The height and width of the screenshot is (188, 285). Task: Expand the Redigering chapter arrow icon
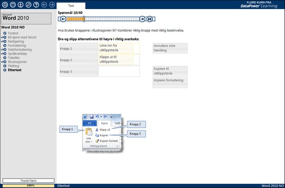coord(5,41)
